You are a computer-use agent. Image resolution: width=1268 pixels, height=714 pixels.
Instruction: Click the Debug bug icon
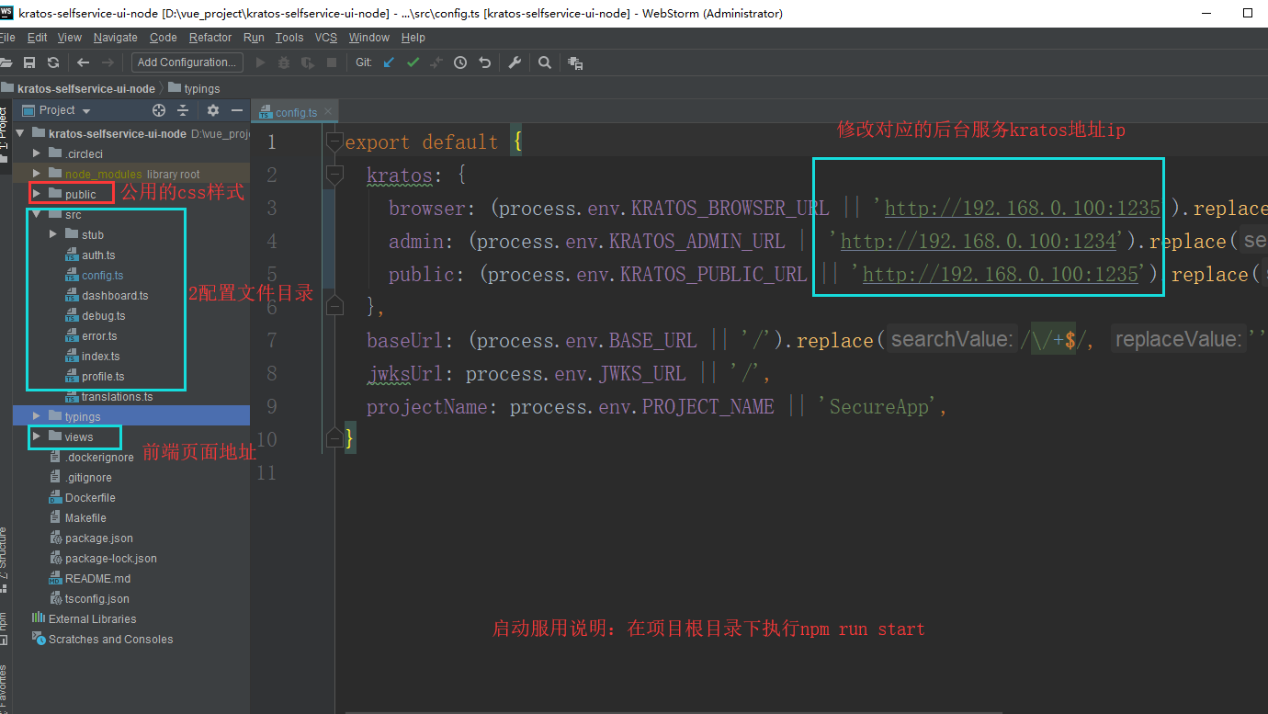(284, 62)
